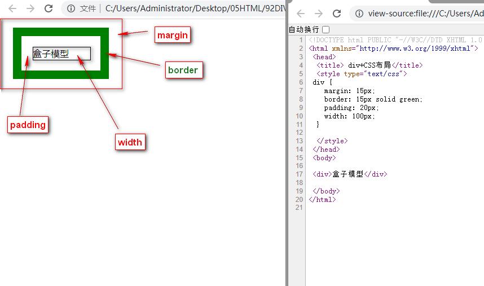Click info icon in view-source address bar

pos(359,14)
